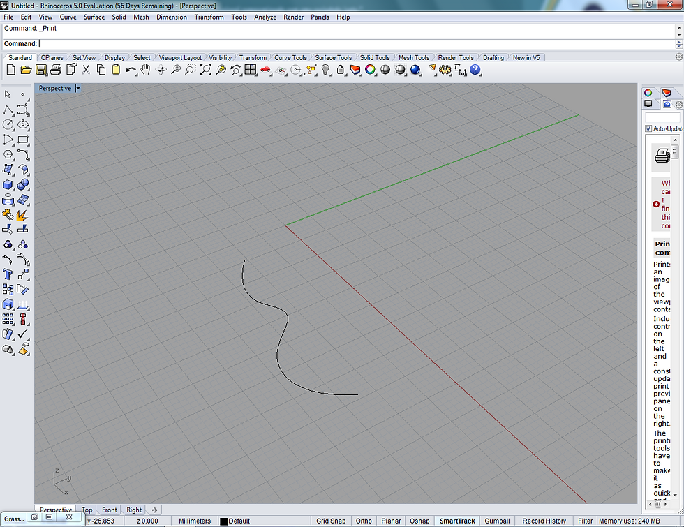Select the Polyline tool in left toolbar
The width and height of the screenshot is (684, 527).
8,110
